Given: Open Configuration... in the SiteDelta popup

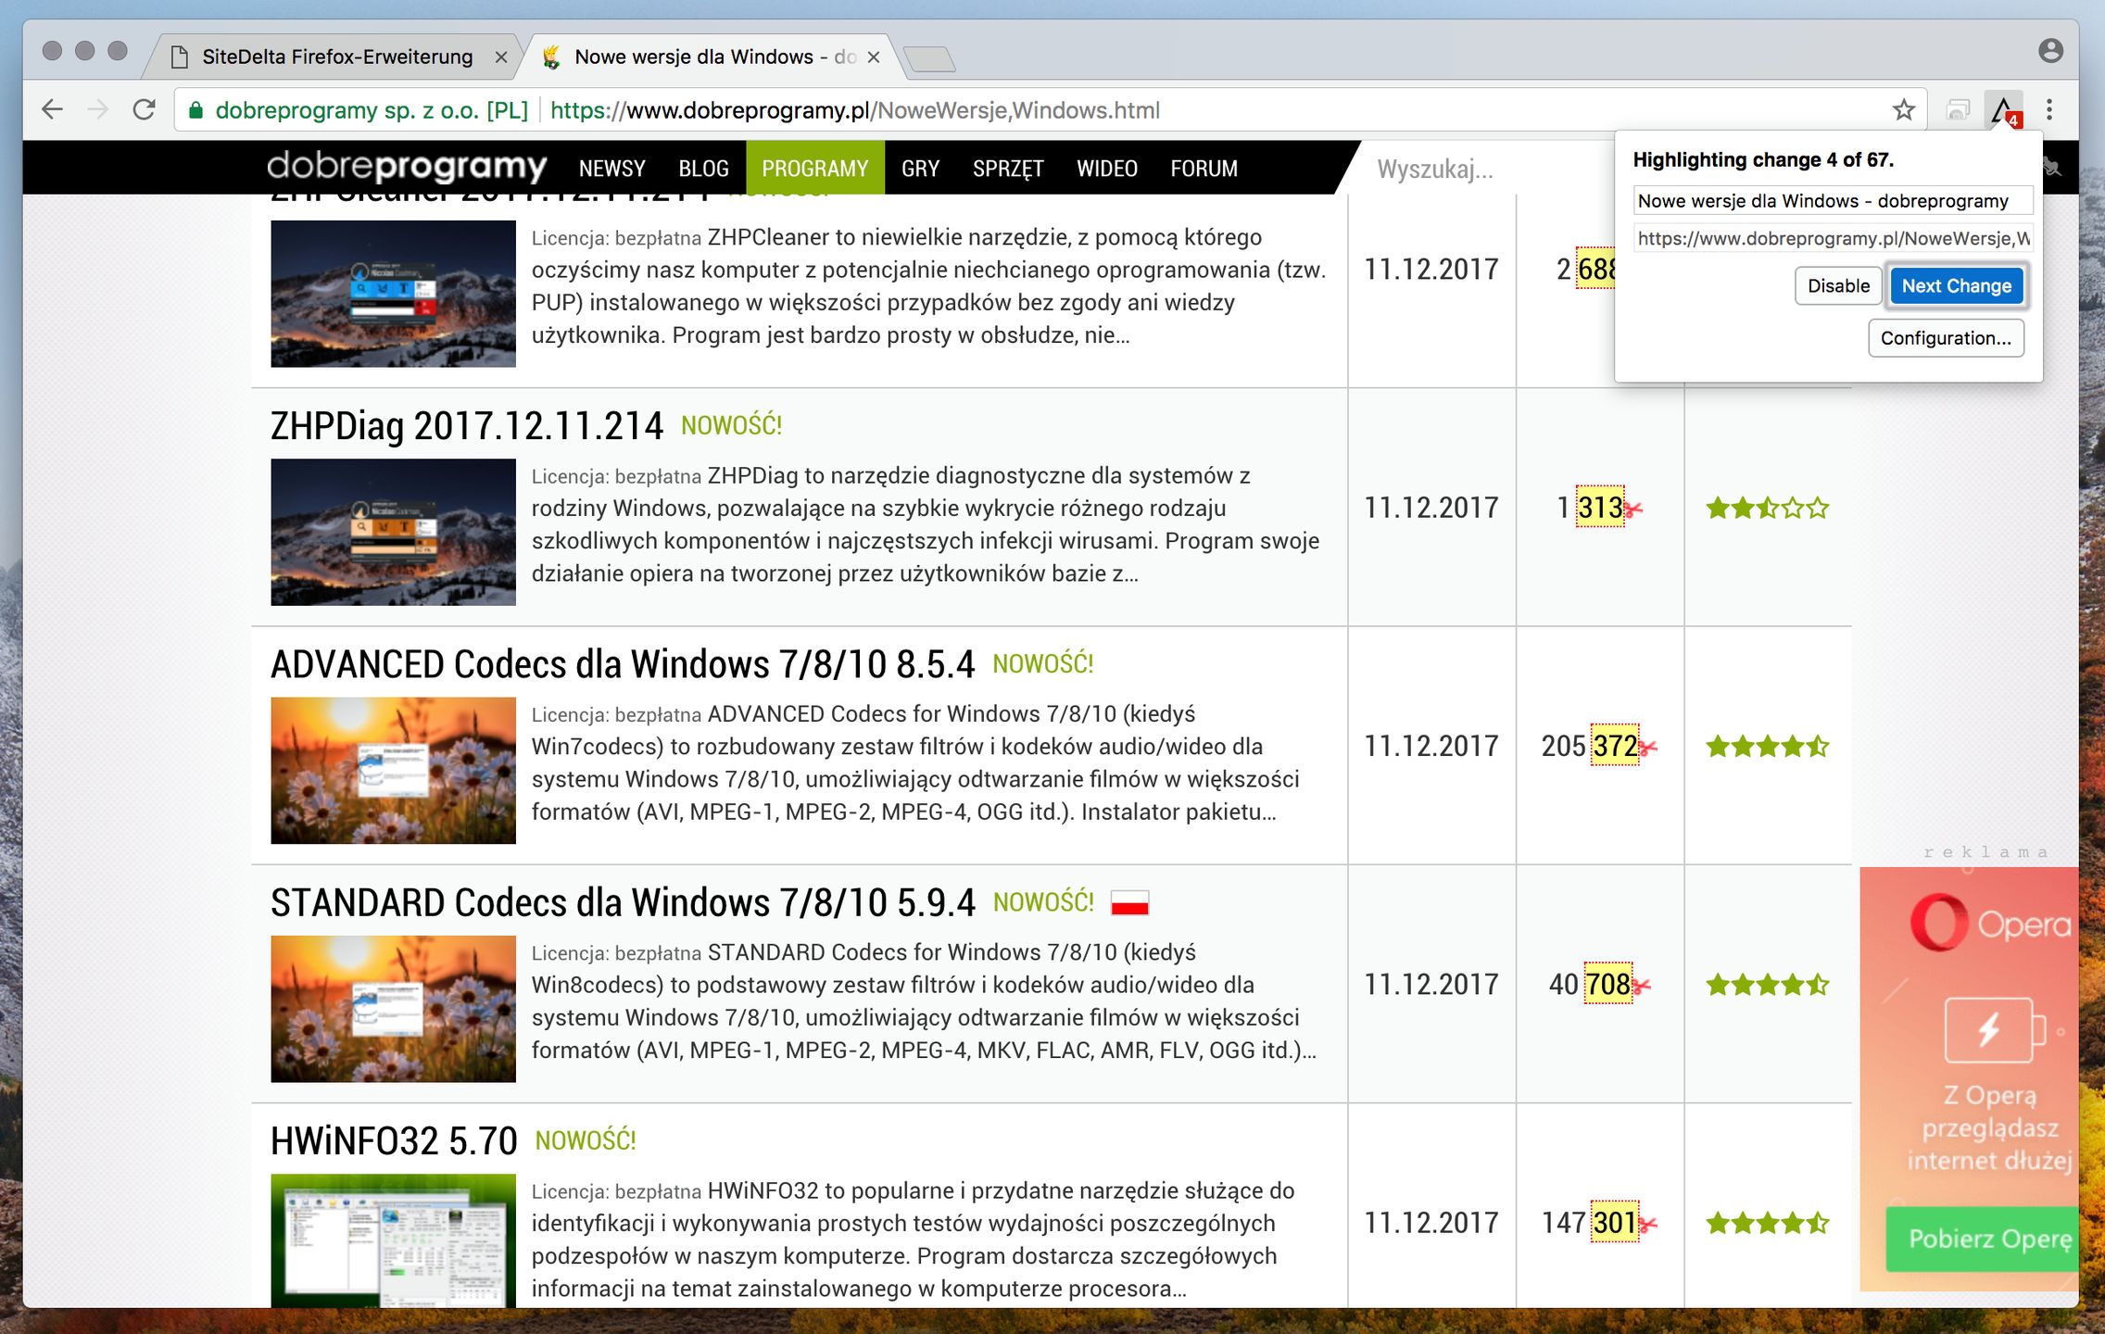Looking at the screenshot, I should point(1945,338).
